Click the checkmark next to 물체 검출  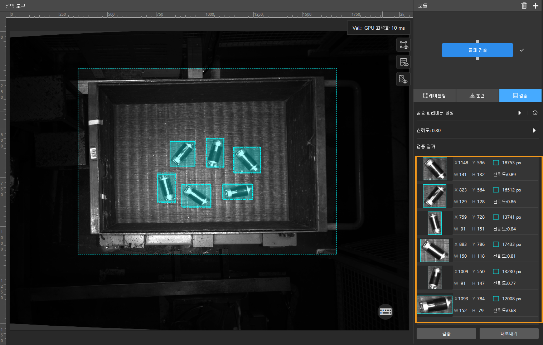[522, 50]
